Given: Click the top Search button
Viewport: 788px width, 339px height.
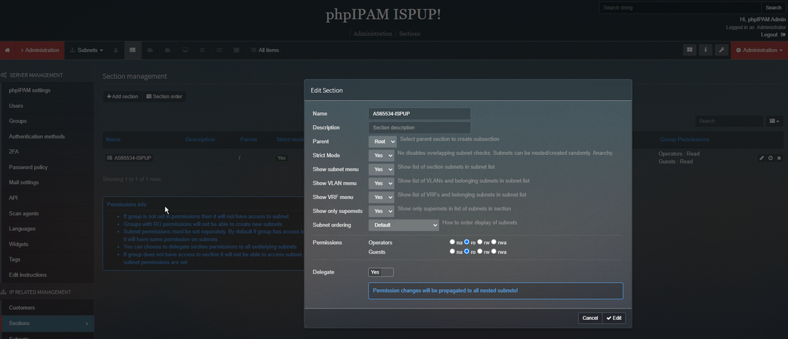Looking at the screenshot, I should 773,8.
